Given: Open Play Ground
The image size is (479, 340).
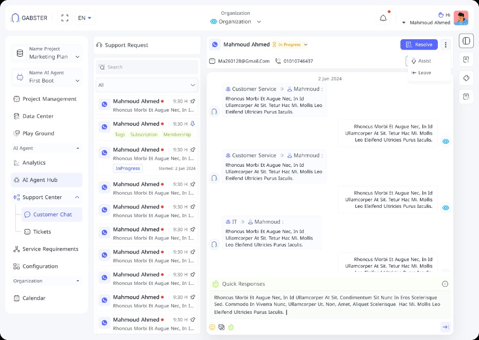Looking at the screenshot, I should pos(46,133).
